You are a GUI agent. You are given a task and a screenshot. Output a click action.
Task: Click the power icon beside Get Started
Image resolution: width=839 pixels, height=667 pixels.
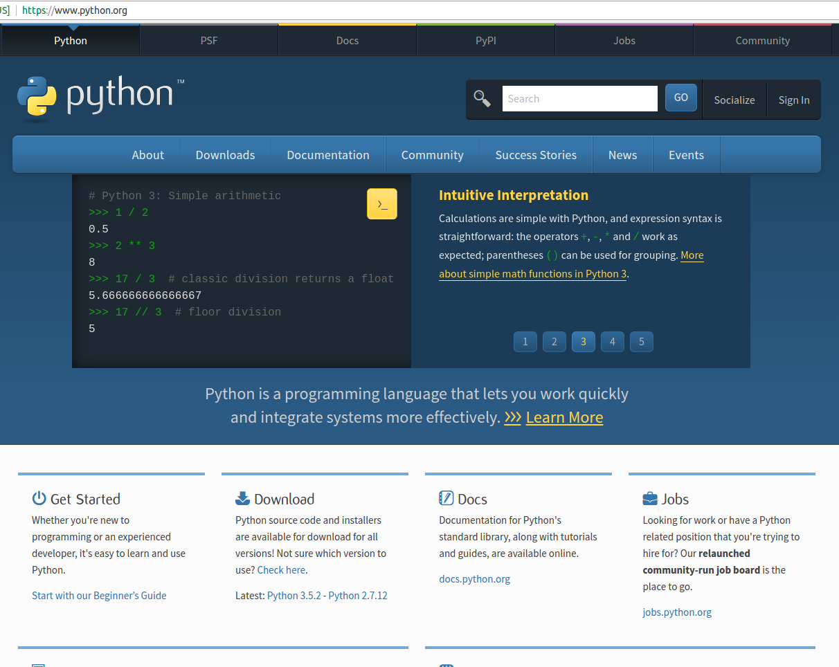click(x=39, y=498)
